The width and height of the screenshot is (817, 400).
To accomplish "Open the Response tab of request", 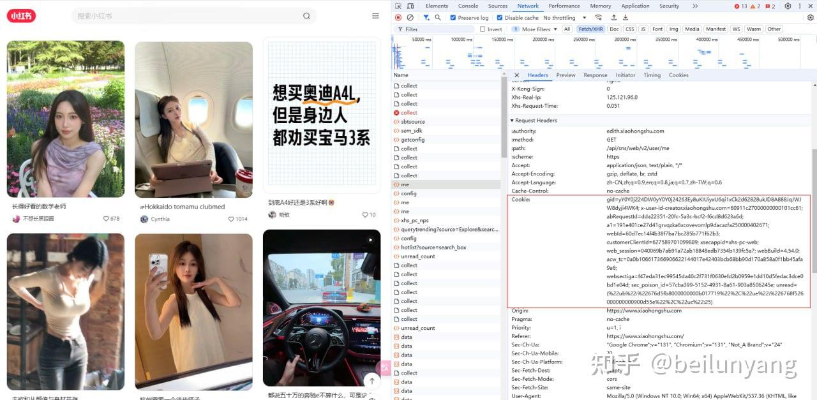I will pos(596,75).
